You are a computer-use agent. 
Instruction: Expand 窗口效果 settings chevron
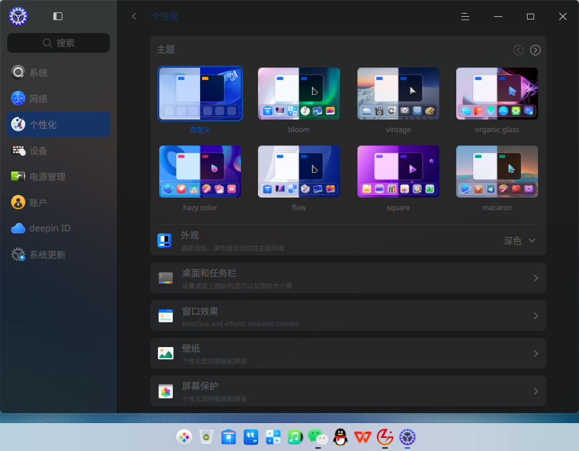click(x=536, y=316)
